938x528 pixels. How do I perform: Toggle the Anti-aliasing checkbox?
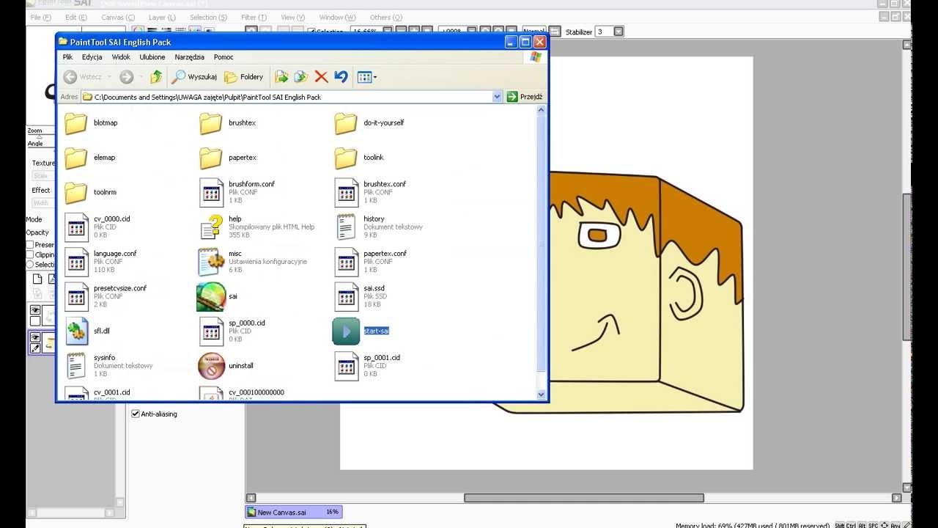click(x=136, y=414)
